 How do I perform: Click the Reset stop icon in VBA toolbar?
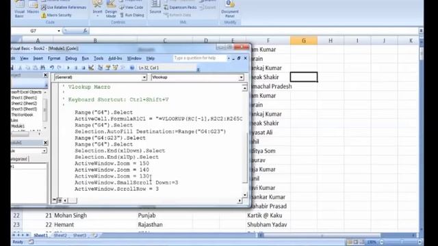coord(83,68)
